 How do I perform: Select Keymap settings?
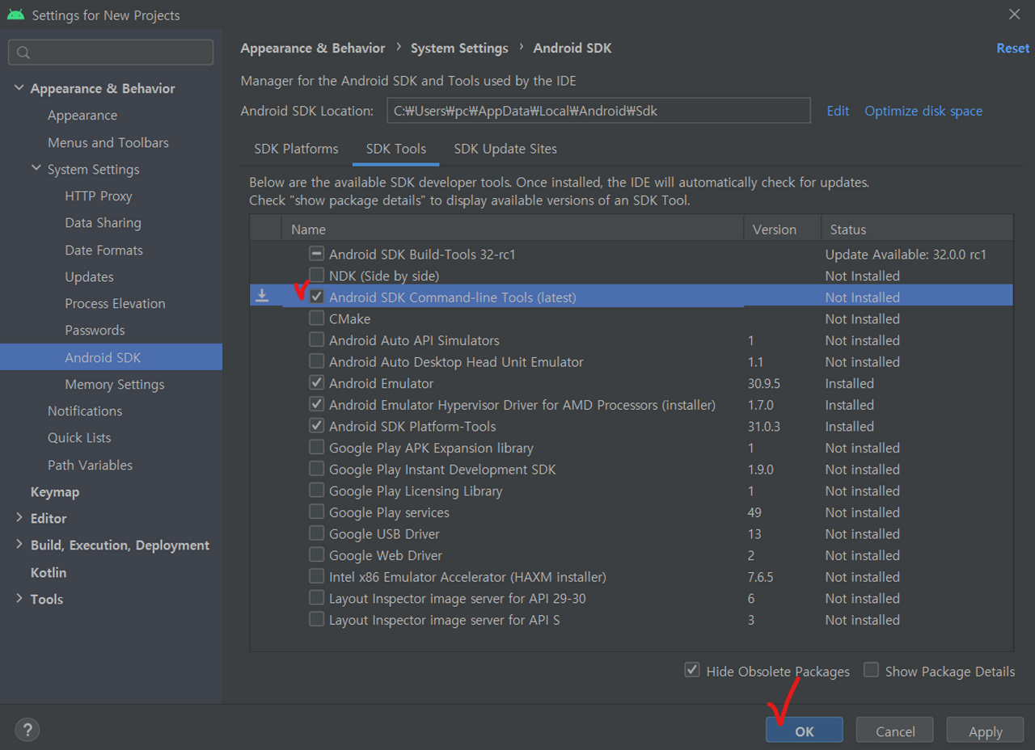coord(55,491)
